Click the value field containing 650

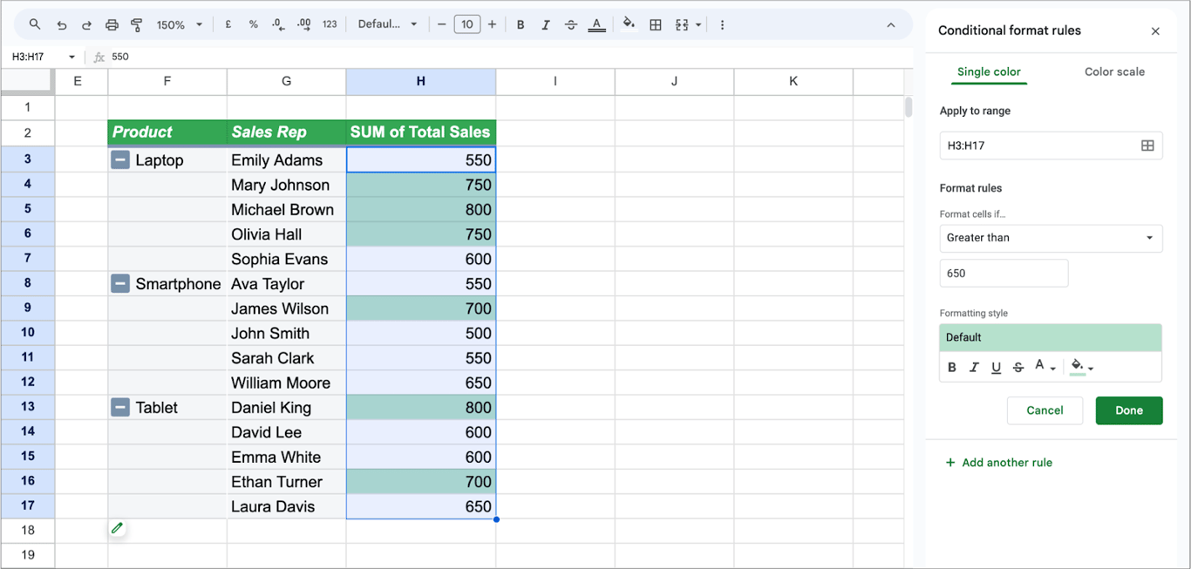point(1004,273)
